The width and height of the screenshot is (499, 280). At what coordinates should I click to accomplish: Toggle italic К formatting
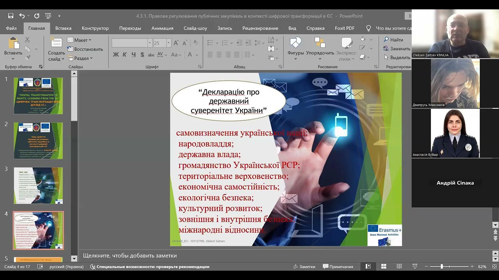point(125,55)
